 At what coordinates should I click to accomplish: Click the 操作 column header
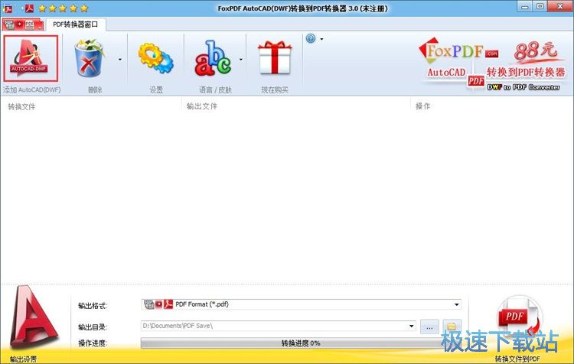tap(422, 106)
